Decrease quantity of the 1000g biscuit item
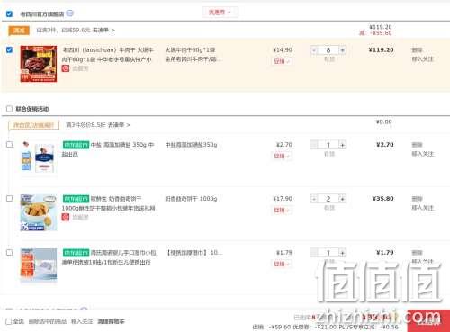The height and width of the screenshot is (332, 450). pos(314,199)
